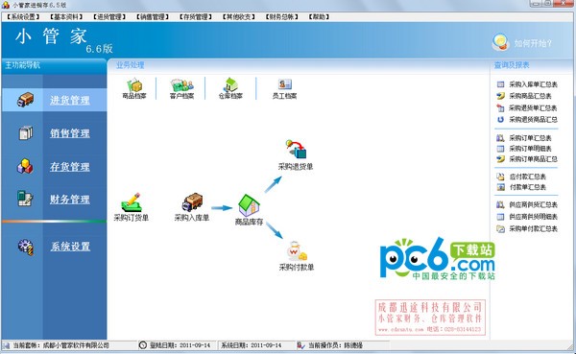The width and height of the screenshot is (576, 354).
Task: Select 财务管理 in the navigation sidebar
Action: pos(70,200)
